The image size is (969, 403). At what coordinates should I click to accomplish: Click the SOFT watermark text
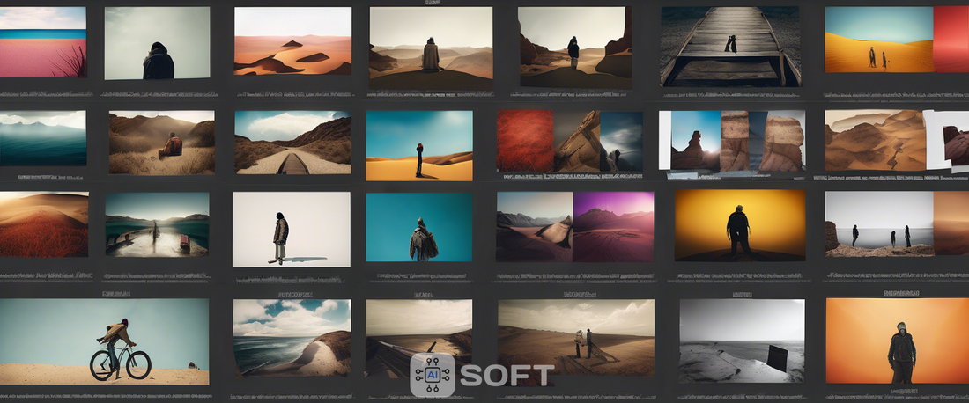507,376
